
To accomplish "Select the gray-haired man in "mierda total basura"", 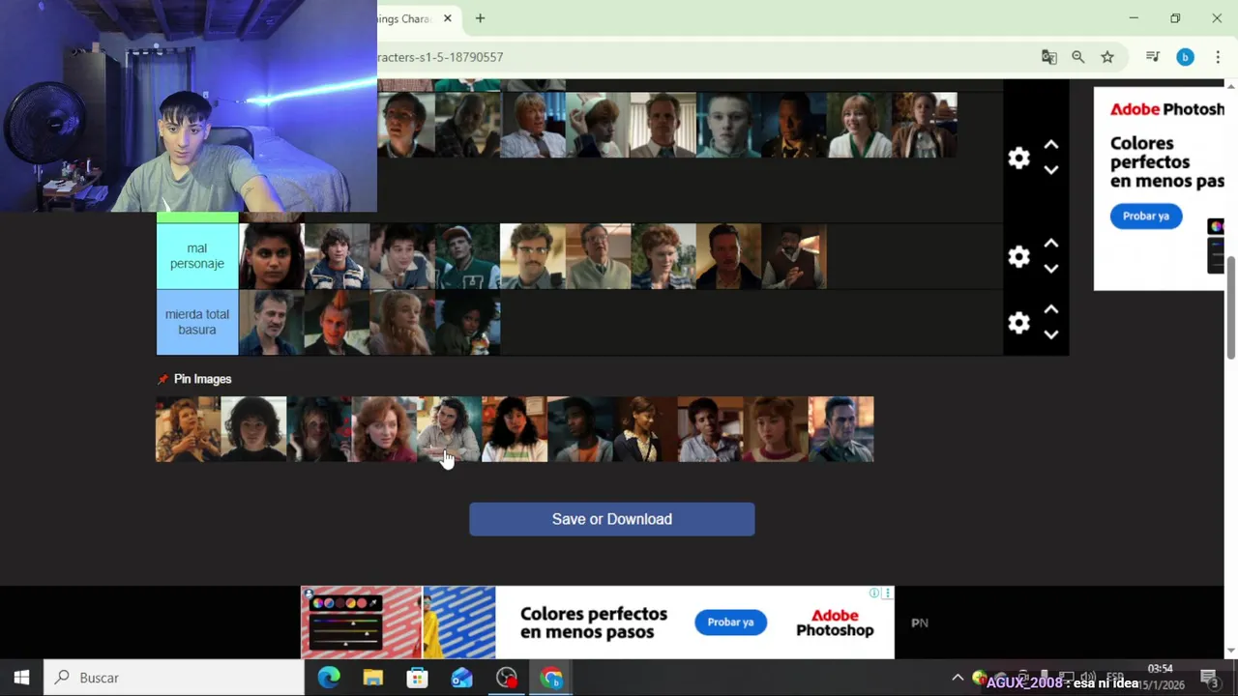I will [x=271, y=322].
